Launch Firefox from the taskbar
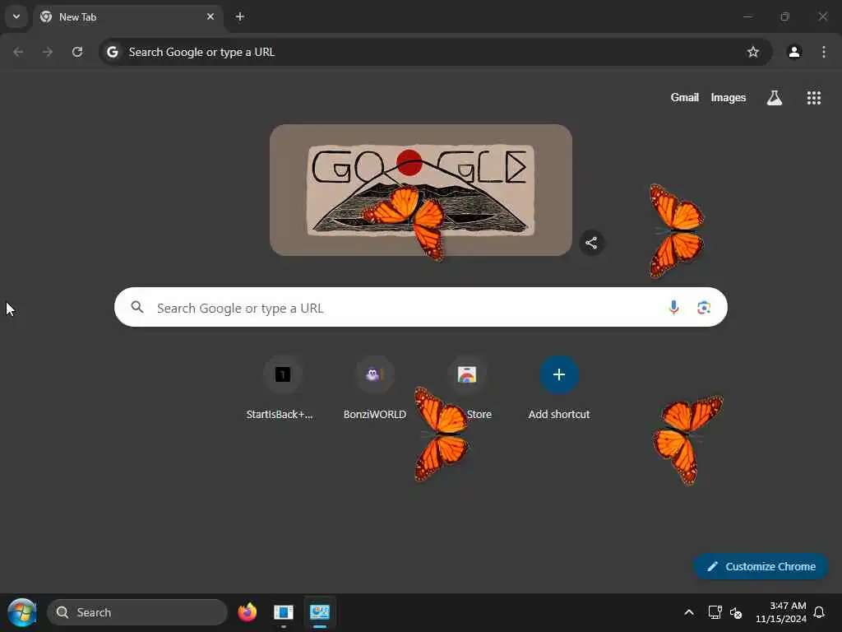 coord(247,612)
